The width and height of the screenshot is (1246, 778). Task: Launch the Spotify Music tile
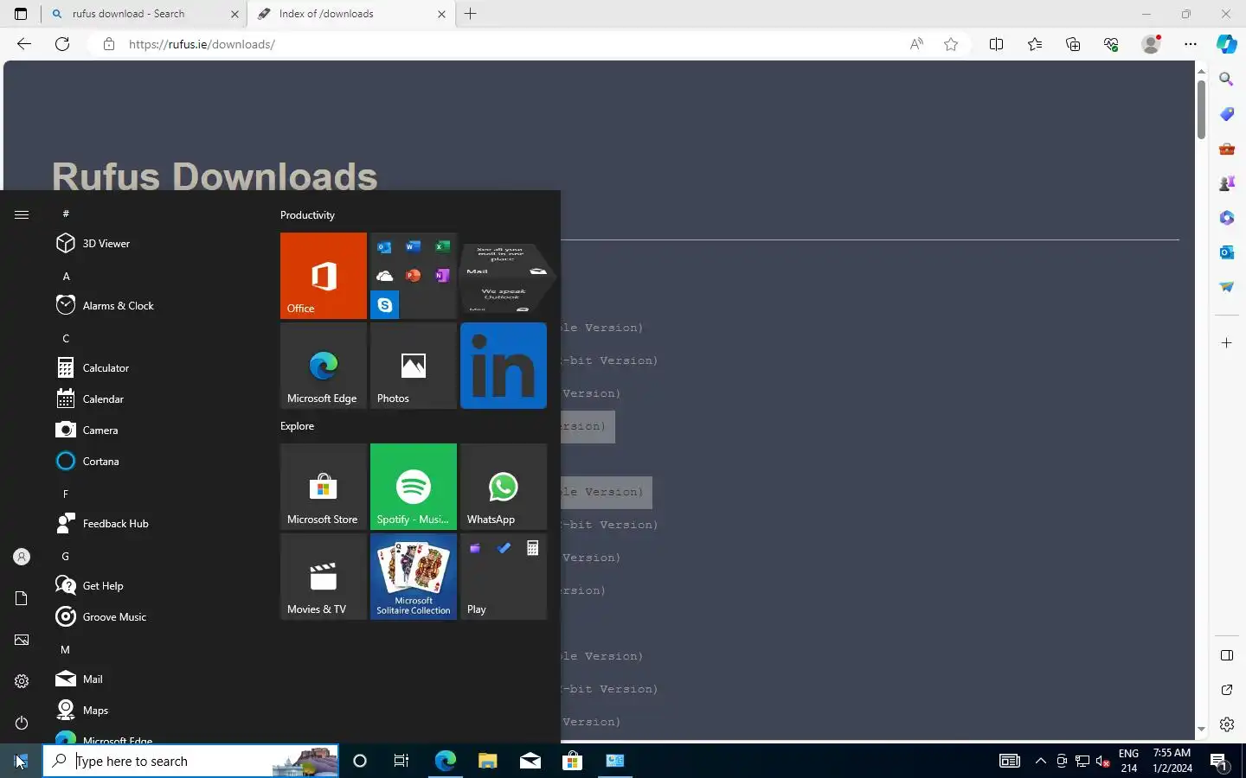(413, 487)
